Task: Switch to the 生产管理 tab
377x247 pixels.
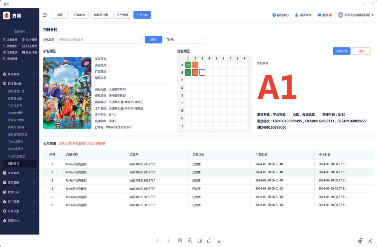Action: click(122, 15)
